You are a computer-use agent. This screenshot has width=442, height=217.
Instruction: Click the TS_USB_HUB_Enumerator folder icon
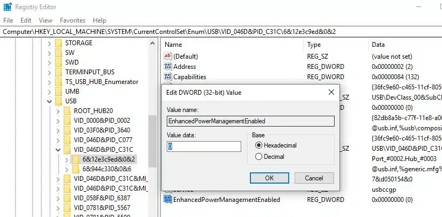pos(58,82)
